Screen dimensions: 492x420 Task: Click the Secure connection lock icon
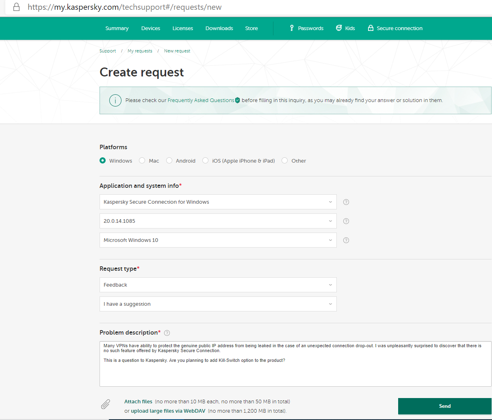click(371, 28)
